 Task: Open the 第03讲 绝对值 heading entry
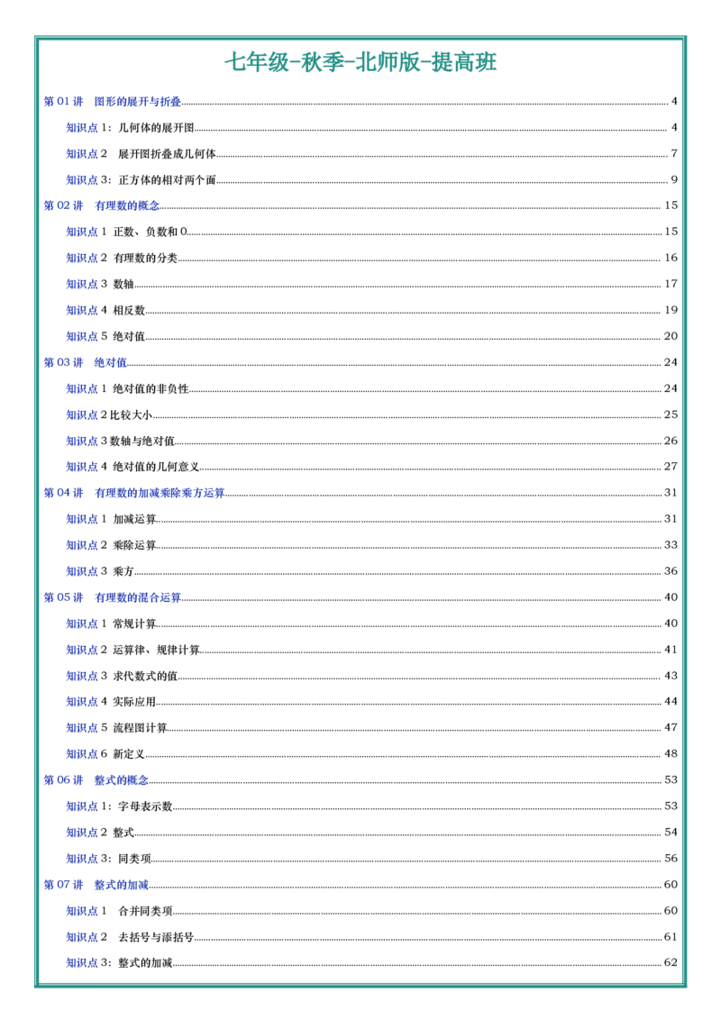click(x=360, y=362)
